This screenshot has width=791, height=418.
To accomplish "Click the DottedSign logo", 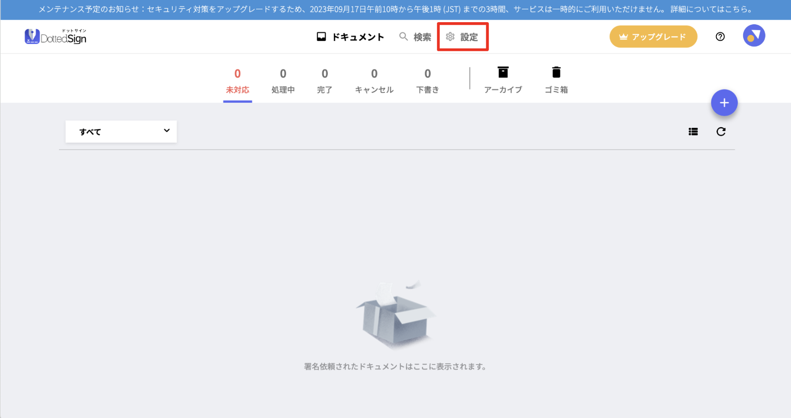I will coord(55,37).
